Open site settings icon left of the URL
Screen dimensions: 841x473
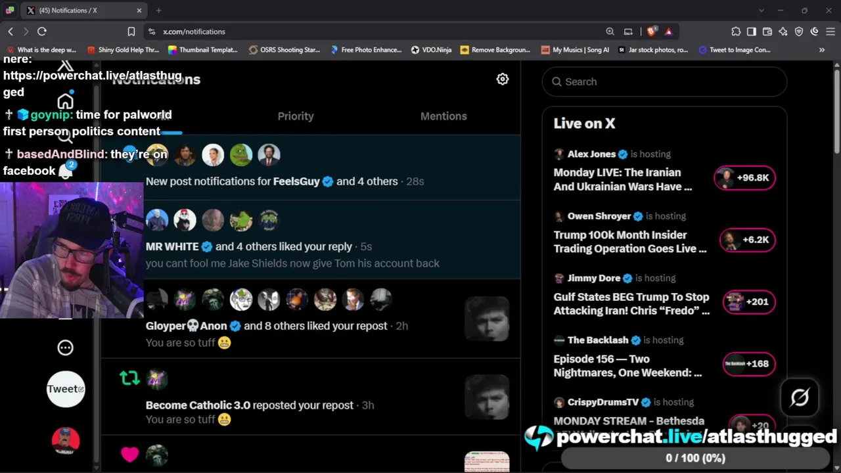(152, 32)
